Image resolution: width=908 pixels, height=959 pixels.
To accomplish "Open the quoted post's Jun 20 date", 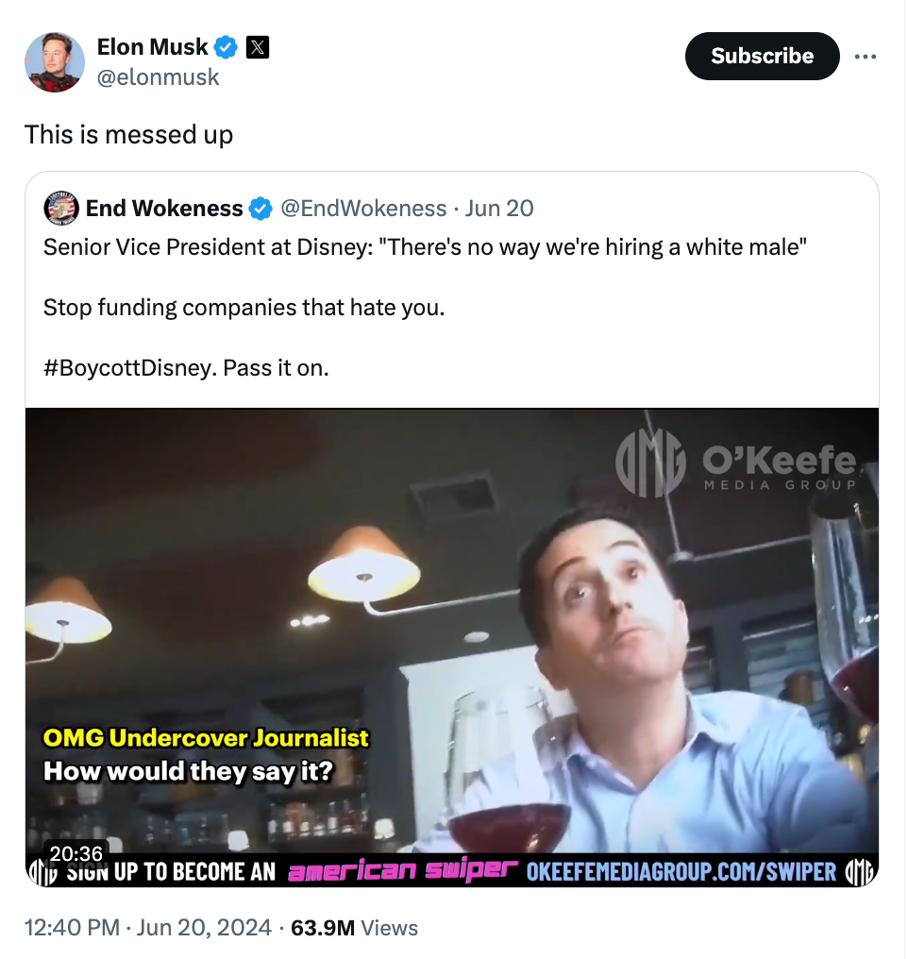I will 499,209.
